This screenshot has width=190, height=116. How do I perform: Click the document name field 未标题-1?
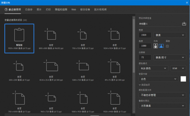pos(160,24)
